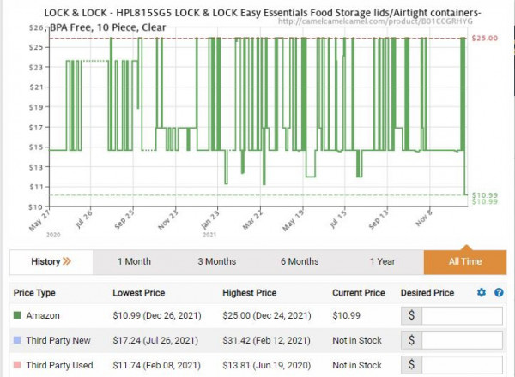Click the $17 y-axis label
The height and width of the screenshot is (377, 515).
[36, 127]
